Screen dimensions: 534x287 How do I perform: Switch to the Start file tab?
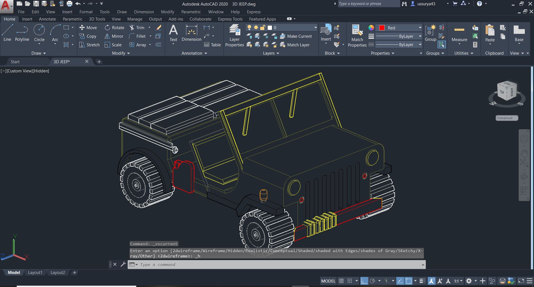15,62
